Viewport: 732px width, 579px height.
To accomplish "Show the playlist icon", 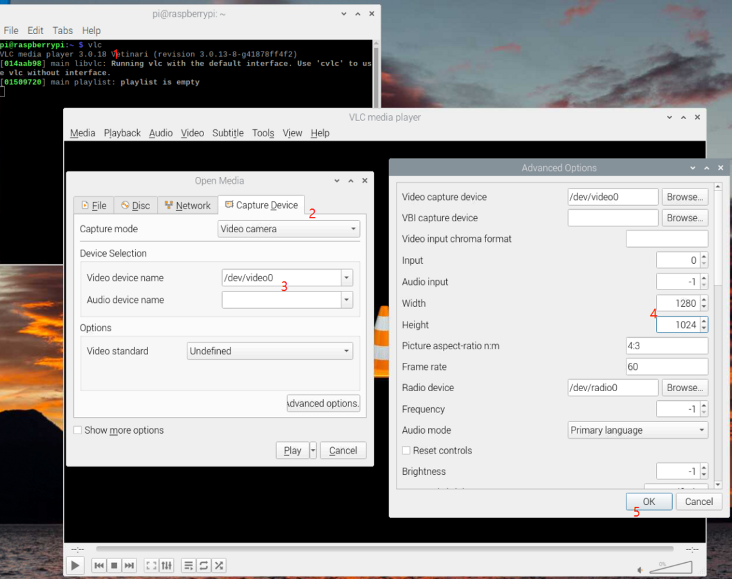I will pos(189,565).
